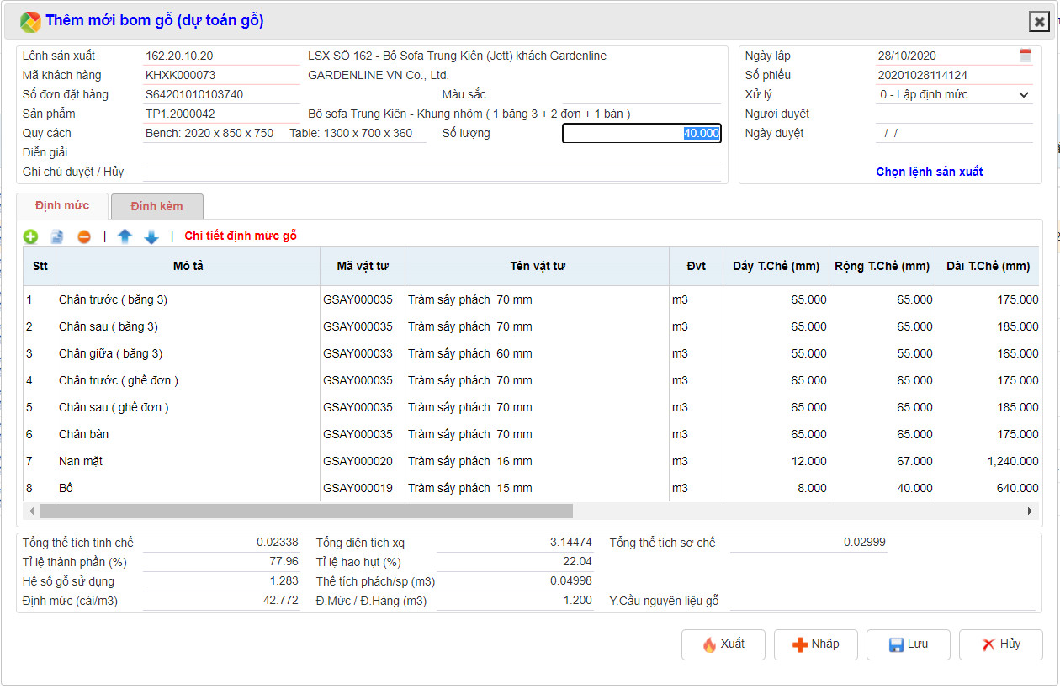The image size is (1060, 689).
Task: Switch to the Đính kèm tab
Action: click(156, 206)
